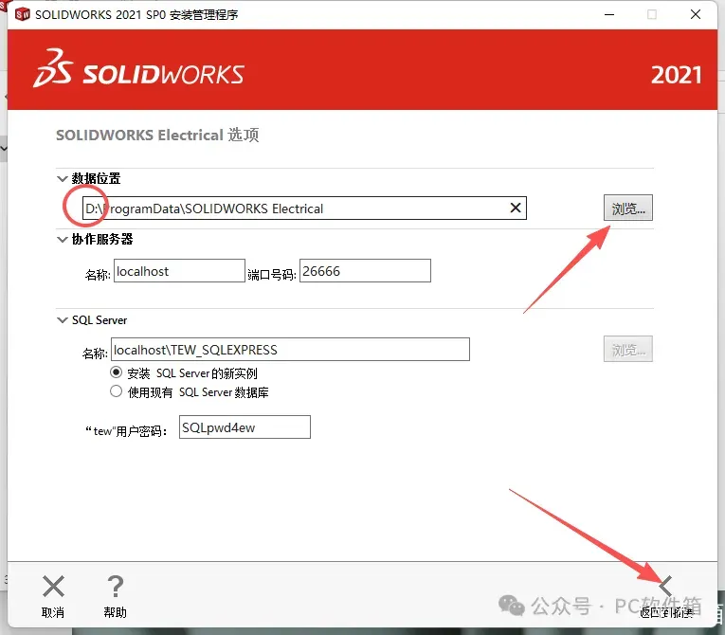
Task: Minimize the installation manager window
Action: pyautogui.click(x=609, y=15)
